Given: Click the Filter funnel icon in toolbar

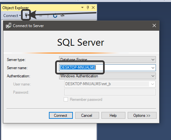Looking at the screenshot, I should 48,16.
